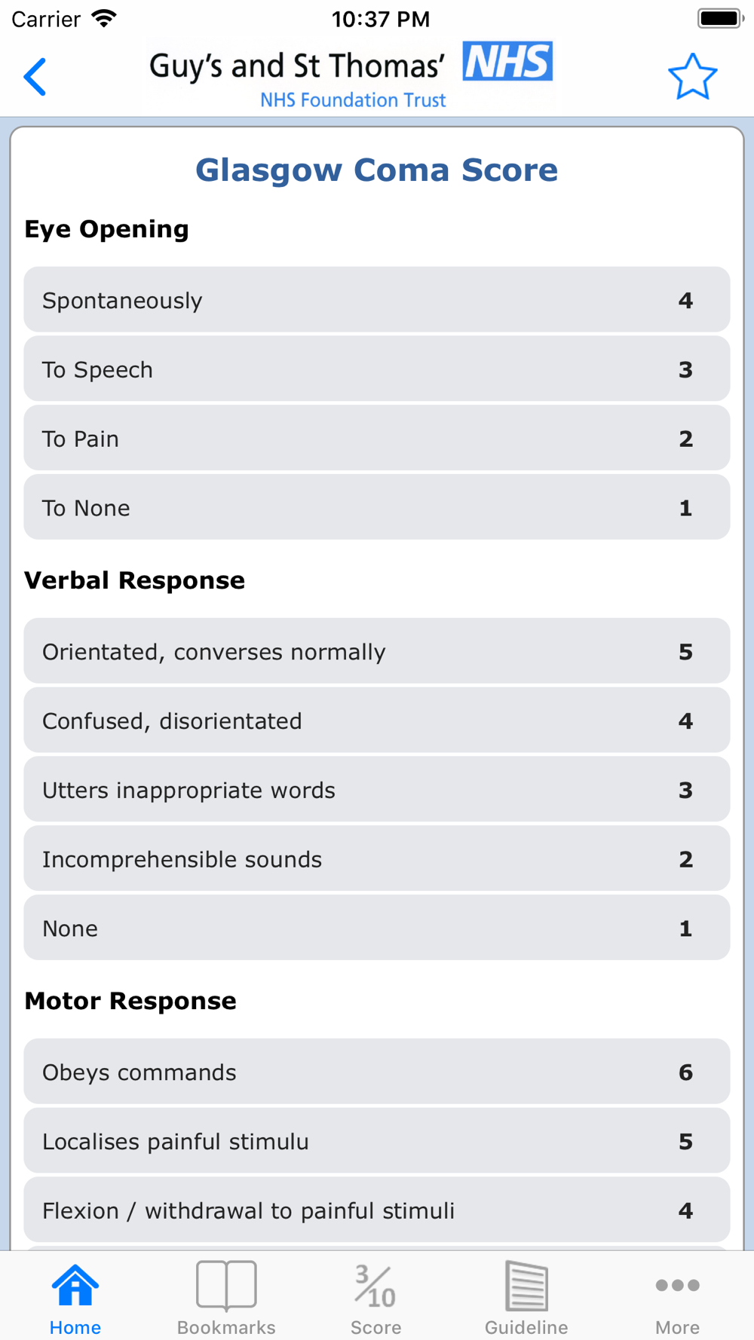Open the Score 3/10 icon
The image size is (754, 1340).
(x=375, y=1286)
